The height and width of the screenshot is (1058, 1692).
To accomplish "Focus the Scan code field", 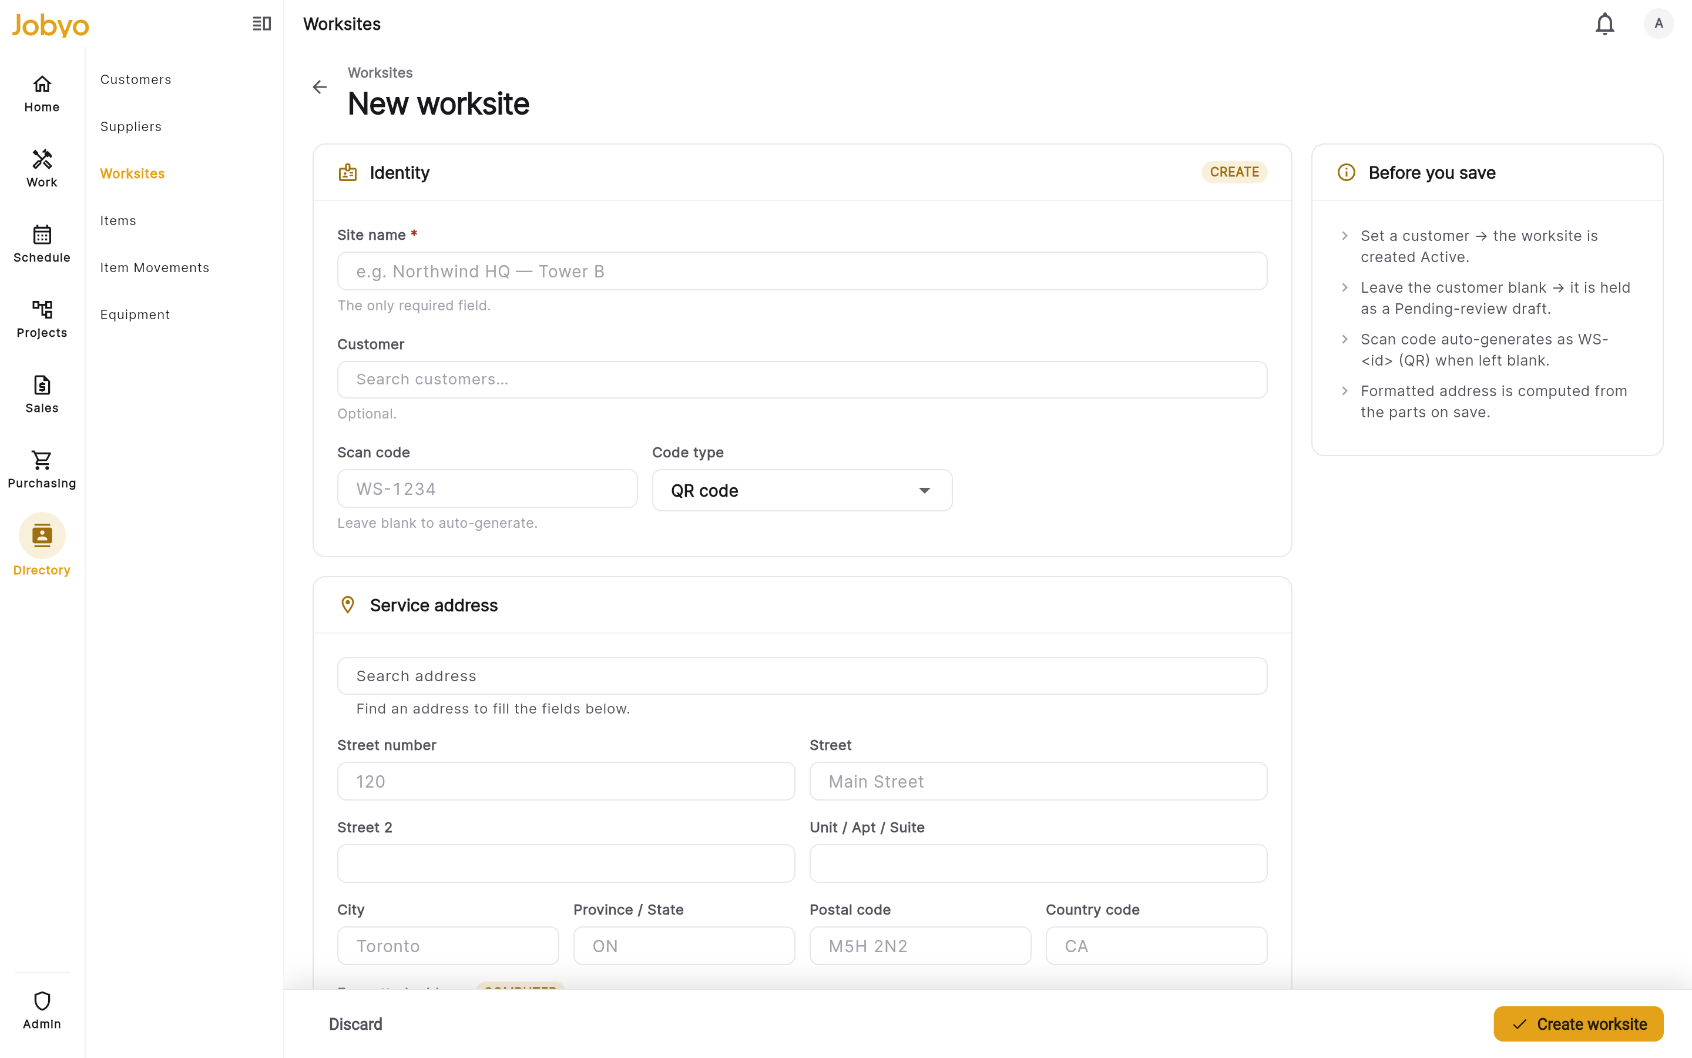I will click(x=487, y=488).
